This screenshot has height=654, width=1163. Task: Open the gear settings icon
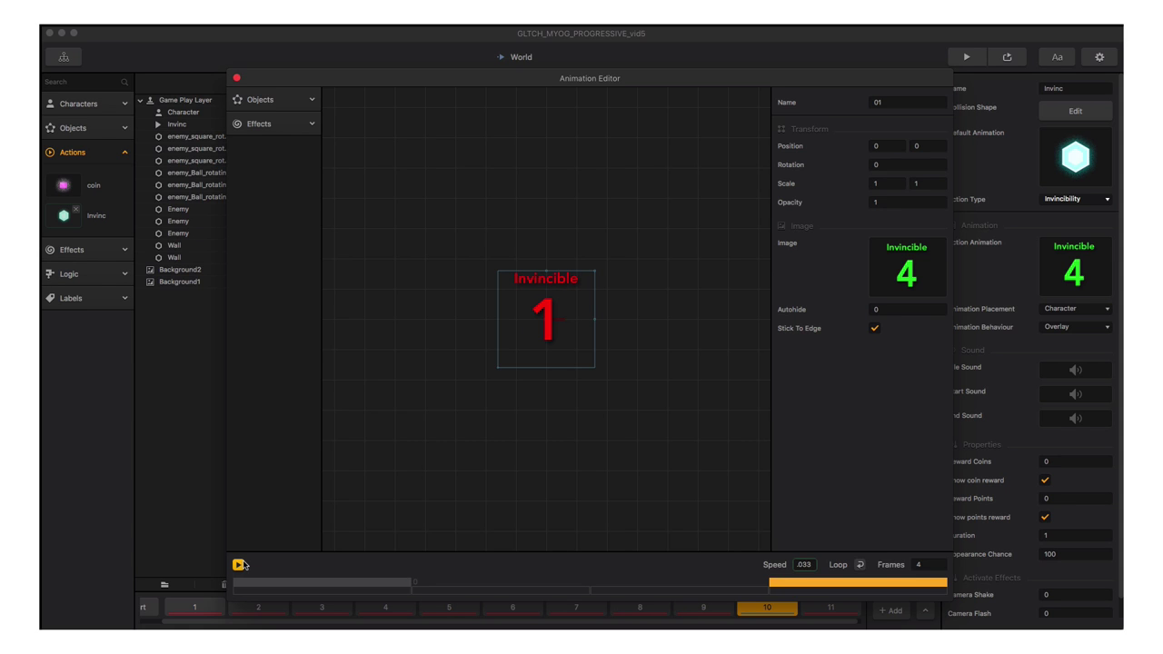(1099, 57)
